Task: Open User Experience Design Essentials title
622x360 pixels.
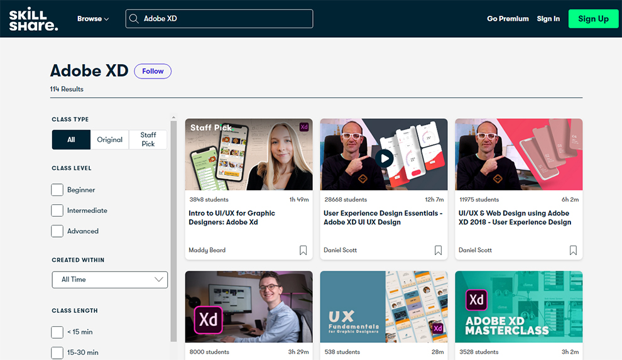Action: pos(383,217)
